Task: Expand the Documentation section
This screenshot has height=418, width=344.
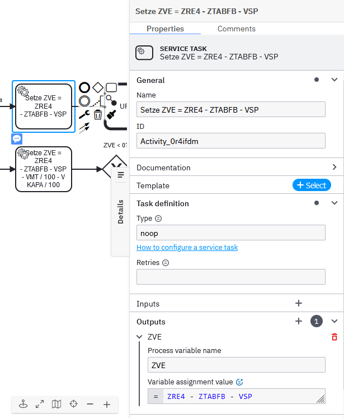Action: (x=334, y=167)
